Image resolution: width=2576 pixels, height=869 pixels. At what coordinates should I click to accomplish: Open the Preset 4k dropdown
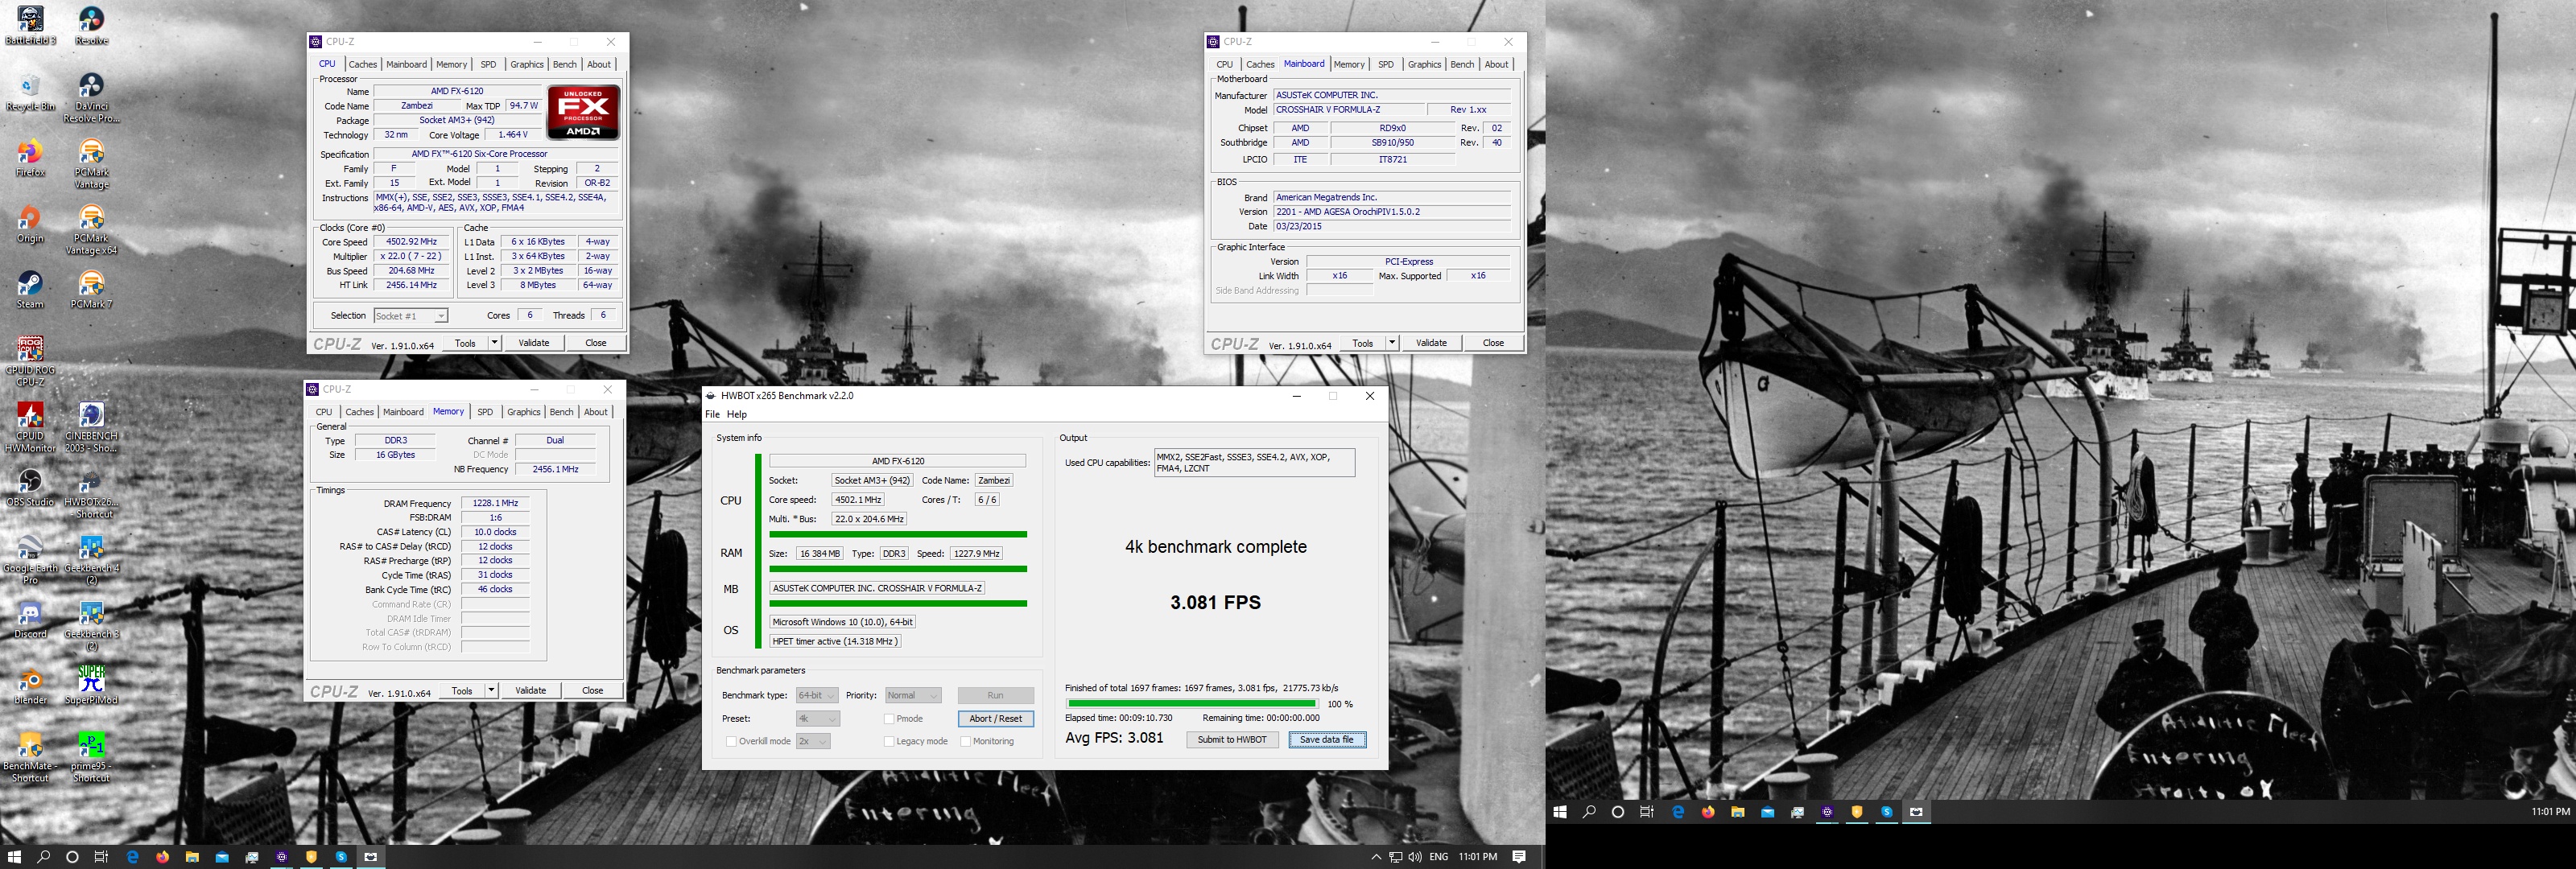click(817, 719)
